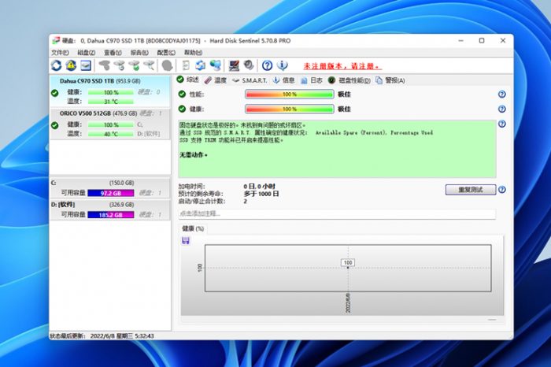Click the 点击添加注释 comment field

[337, 214]
